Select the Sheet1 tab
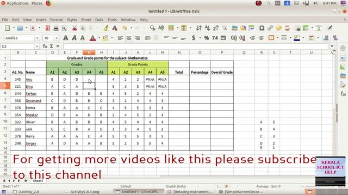The width and height of the screenshot is (348, 195). (38, 181)
